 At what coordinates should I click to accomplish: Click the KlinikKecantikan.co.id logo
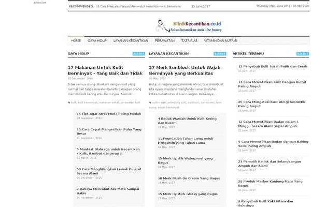[189, 26]
